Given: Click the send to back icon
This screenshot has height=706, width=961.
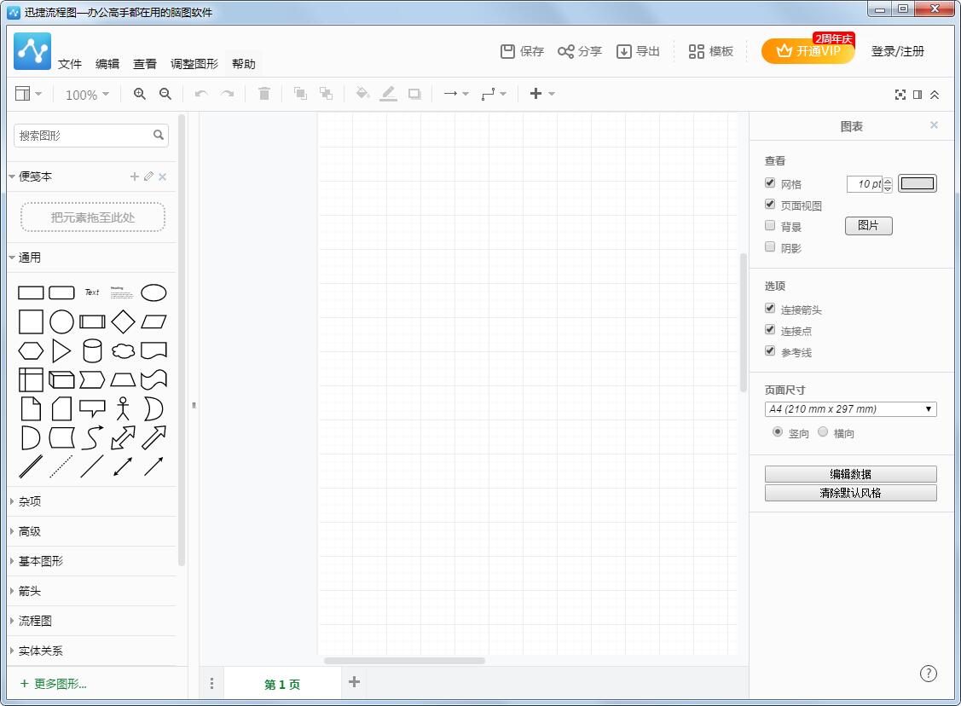Looking at the screenshot, I should coord(326,94).
